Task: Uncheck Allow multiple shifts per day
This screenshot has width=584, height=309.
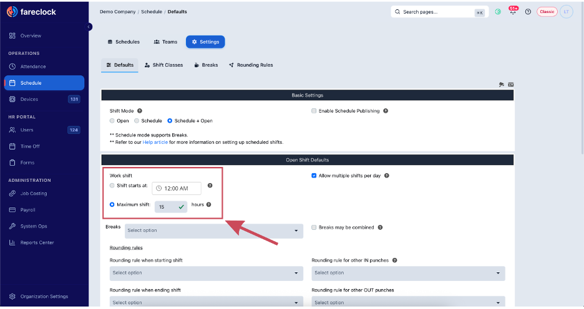Action: pyautogui.click(x=314, y=176)
